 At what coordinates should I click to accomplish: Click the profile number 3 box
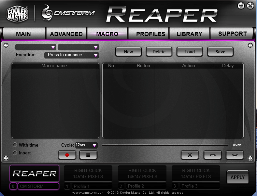[x=175, y=186]
